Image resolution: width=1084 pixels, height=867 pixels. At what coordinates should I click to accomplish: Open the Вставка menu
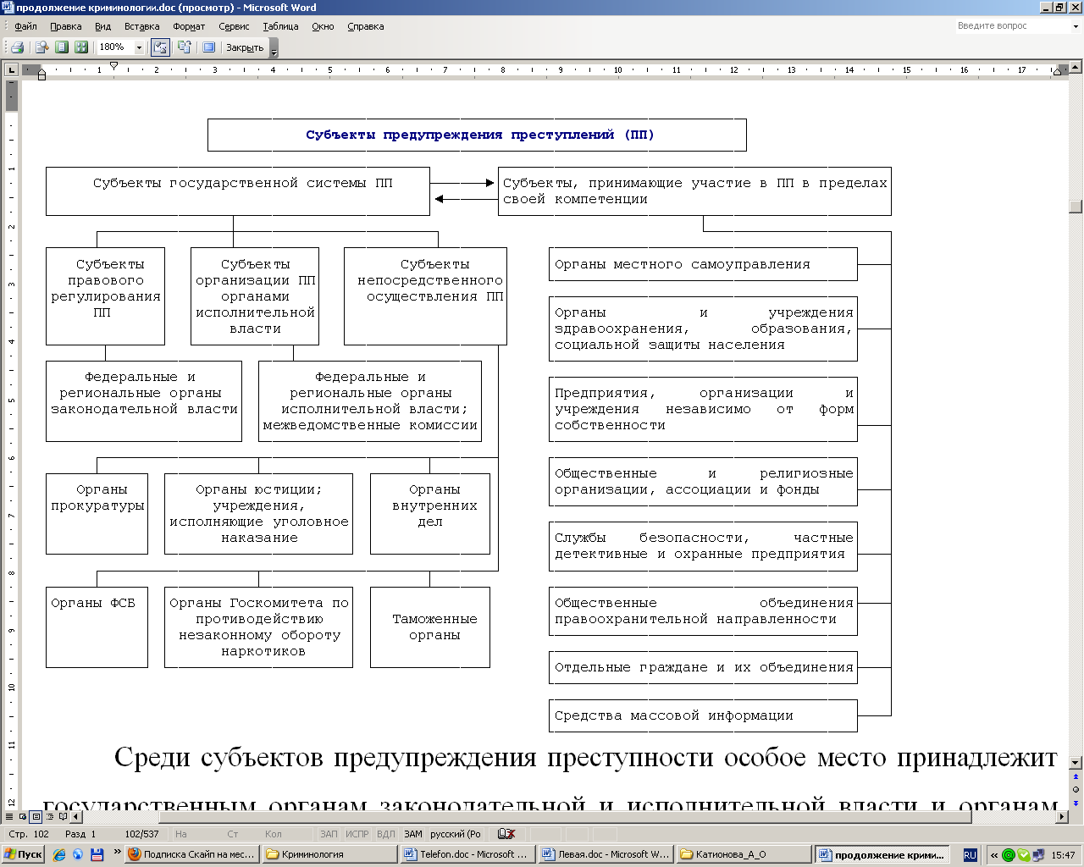(141, 26)
